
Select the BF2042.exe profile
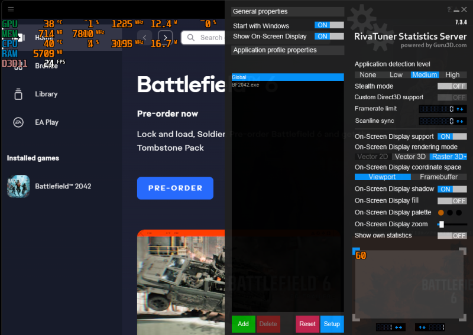coord(288,85)
